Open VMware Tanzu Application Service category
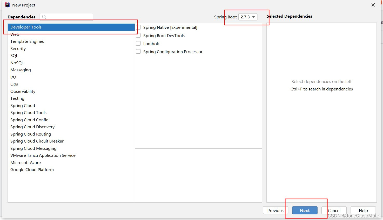This screenshot has height=220, width=383. tap(71, 155)
